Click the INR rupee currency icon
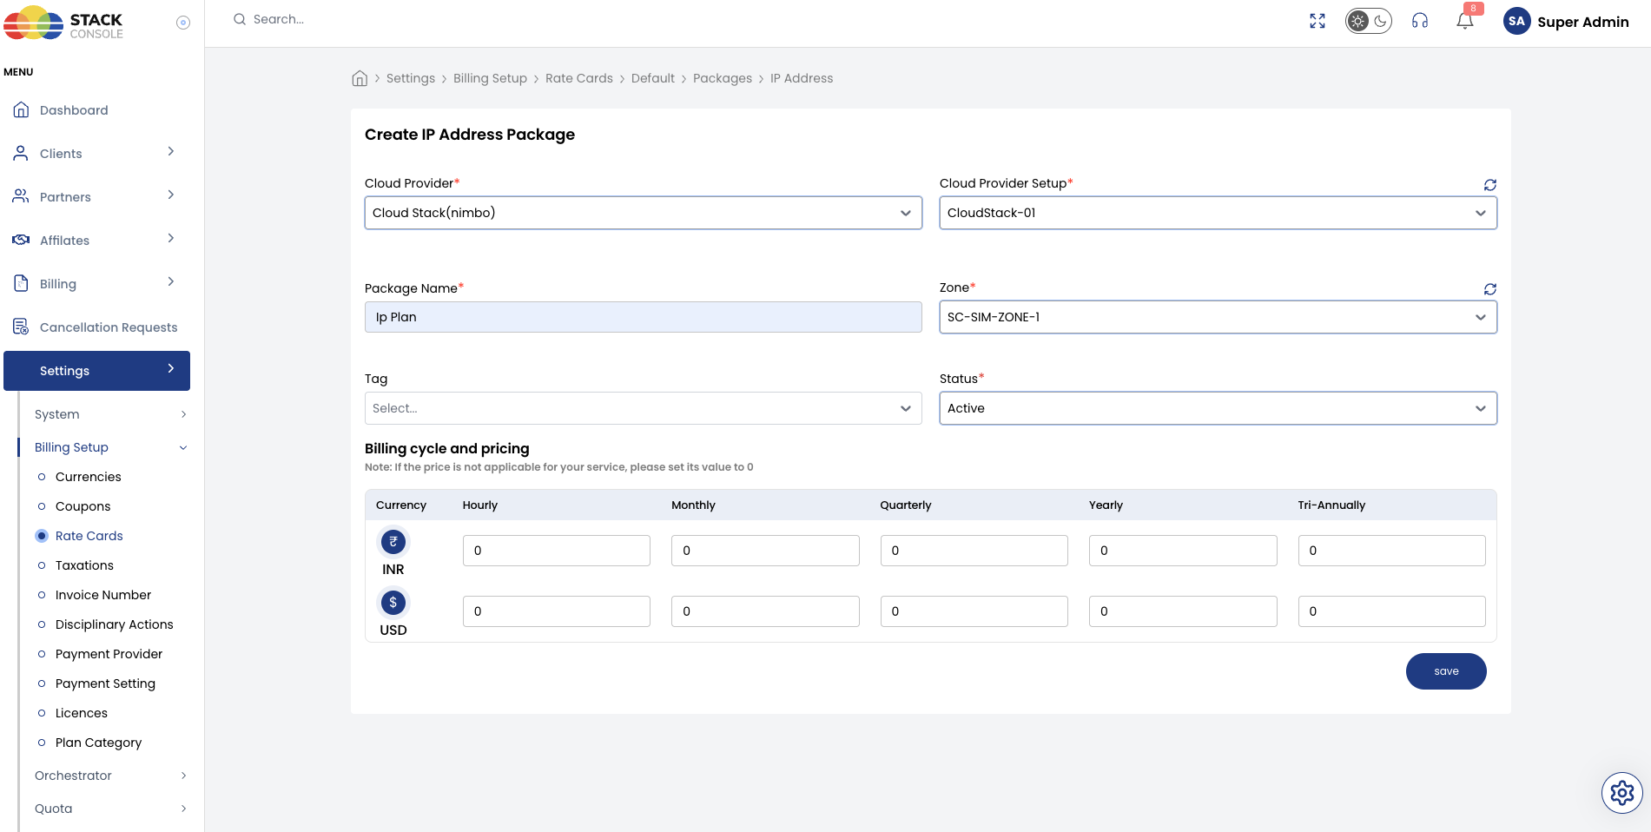Image resolution: width=1651 pixels, height=832 pixels. point(393,542)
